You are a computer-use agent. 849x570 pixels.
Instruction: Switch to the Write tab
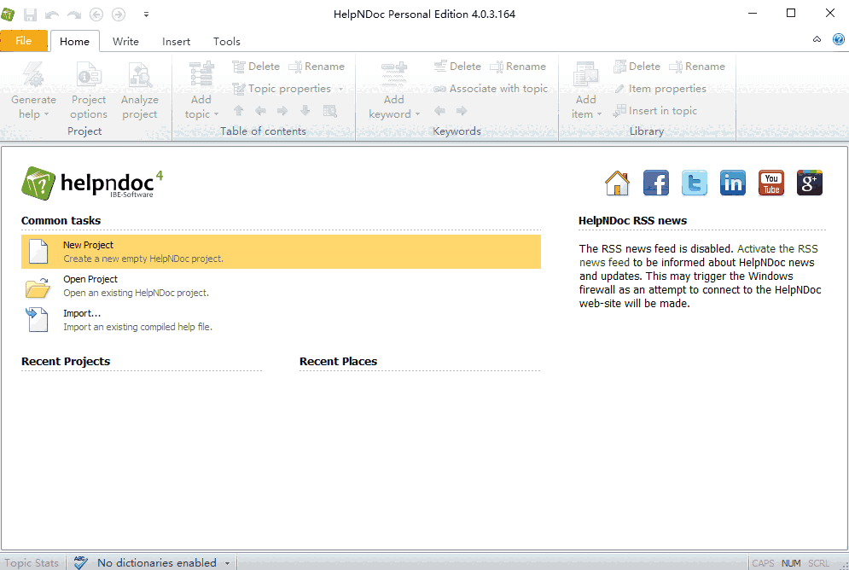click(125, 41)
